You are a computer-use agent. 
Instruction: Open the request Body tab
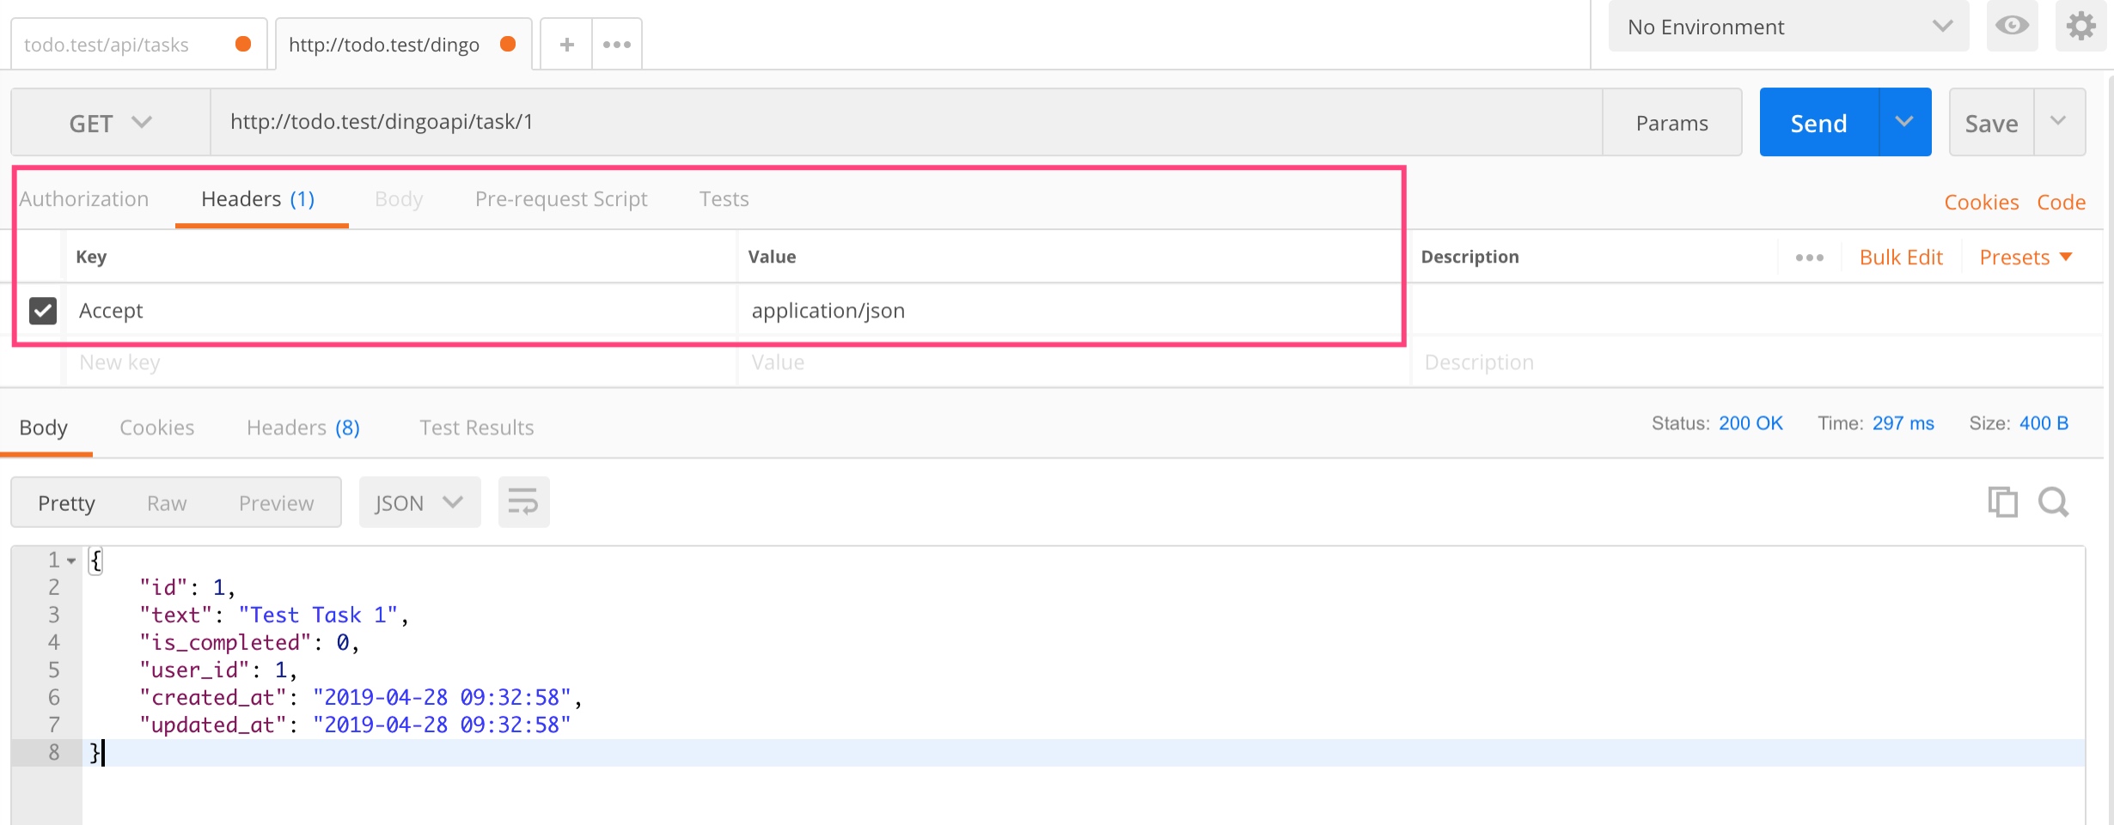click(399, 199)
